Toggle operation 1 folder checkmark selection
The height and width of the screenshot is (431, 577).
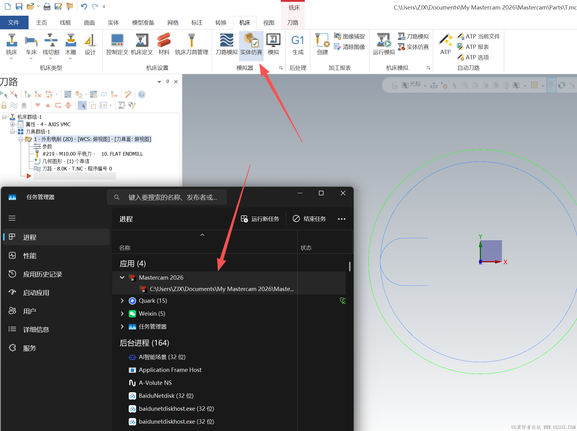29,139
